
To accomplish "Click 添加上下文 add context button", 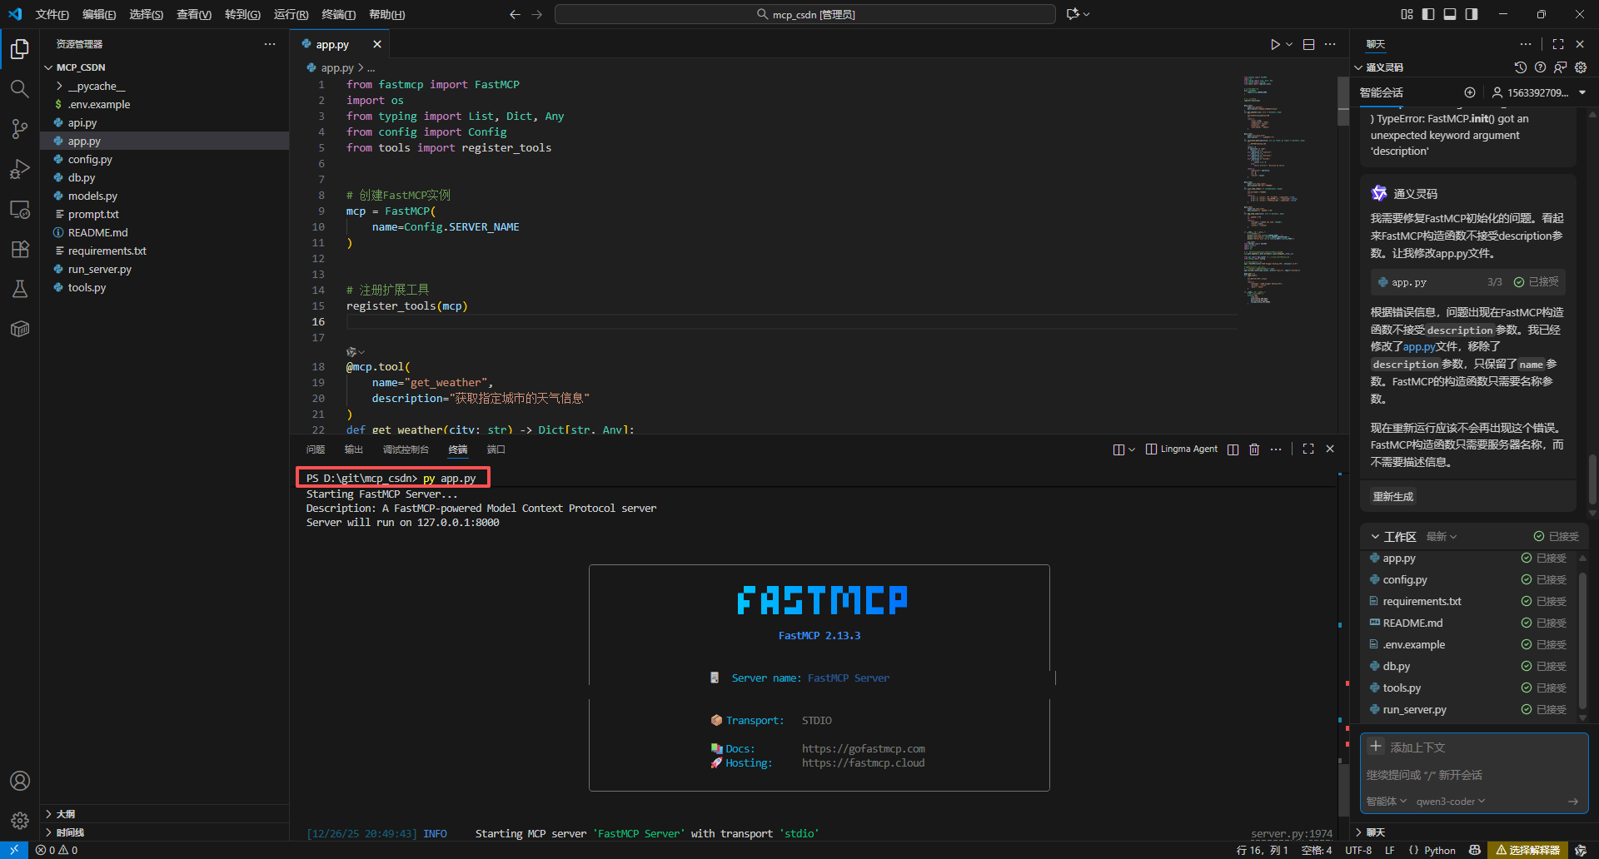I will 1407,747.
